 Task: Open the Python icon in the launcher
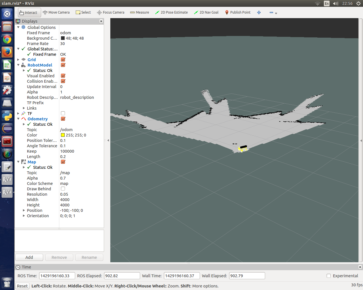tap(7, 116)
